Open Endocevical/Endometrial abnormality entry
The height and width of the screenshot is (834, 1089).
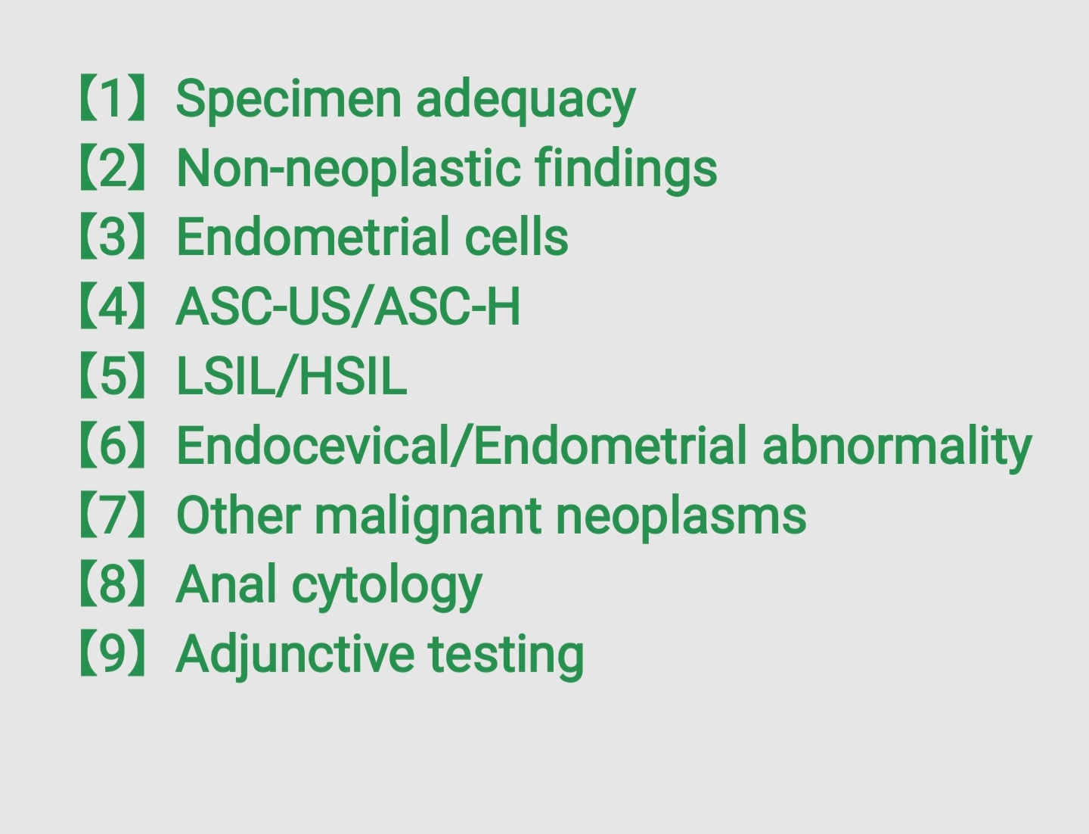pos(603,447)
